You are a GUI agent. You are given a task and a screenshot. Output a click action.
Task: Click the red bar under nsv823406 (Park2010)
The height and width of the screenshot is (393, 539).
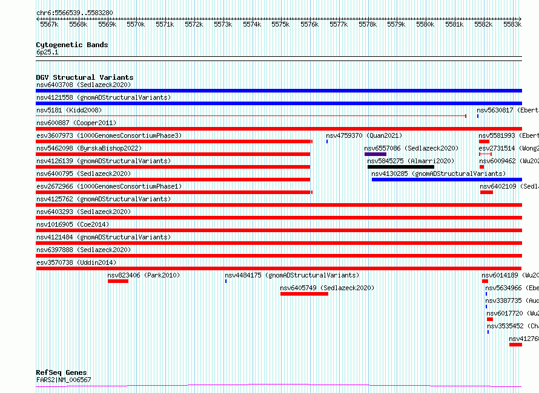pyautogui.click(x=118, y=281)
